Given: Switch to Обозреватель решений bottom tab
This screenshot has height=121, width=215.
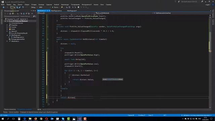Looking at the screenshot, I should pos(24,109).
